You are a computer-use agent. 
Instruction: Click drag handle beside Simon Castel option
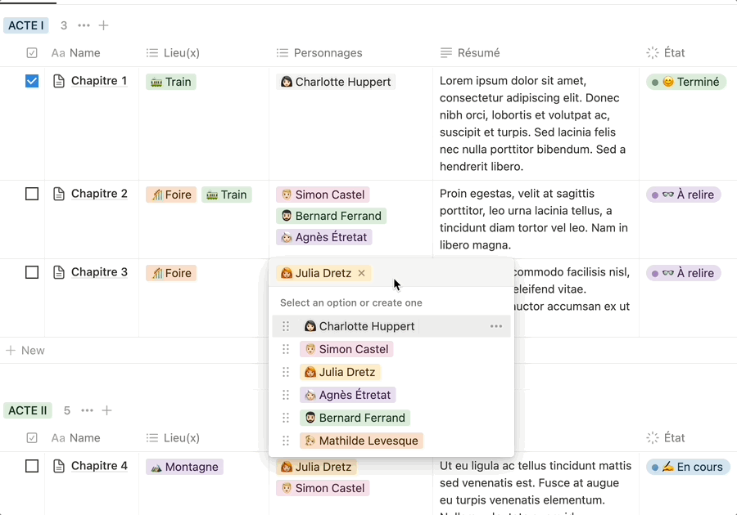click(x=286, y=349)
